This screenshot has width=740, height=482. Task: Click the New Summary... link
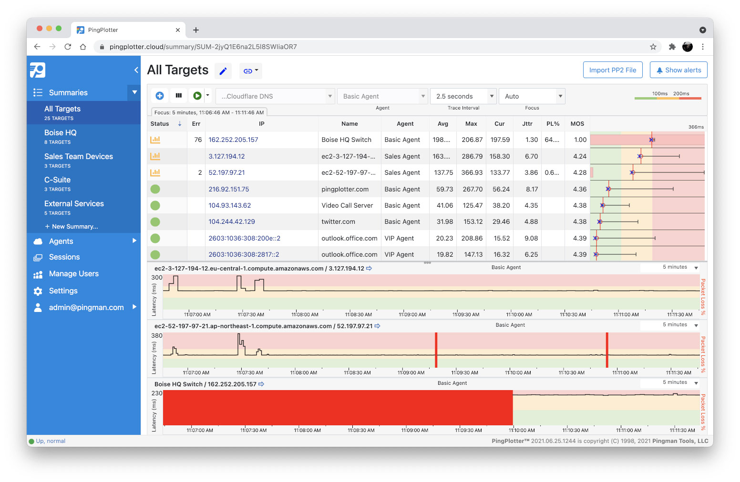point(72,227)
